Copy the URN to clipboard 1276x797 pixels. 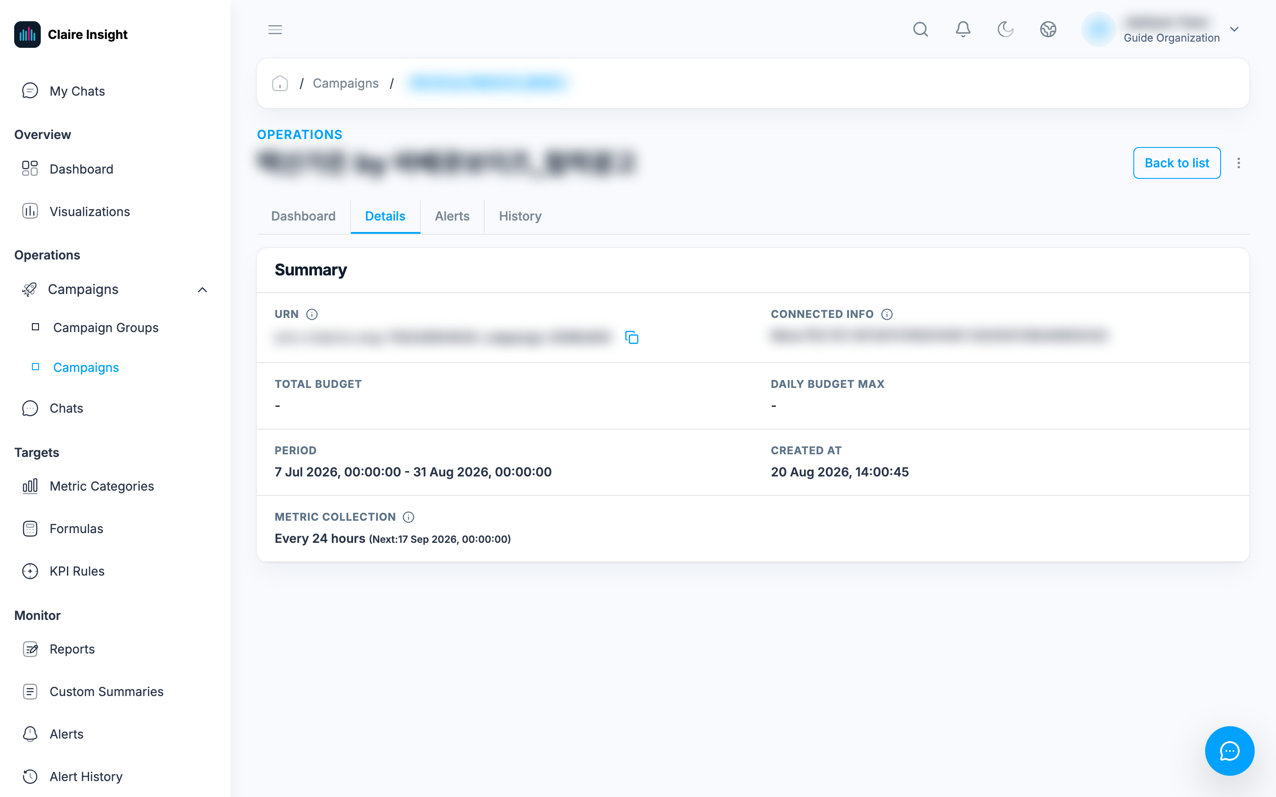point(631,337)
